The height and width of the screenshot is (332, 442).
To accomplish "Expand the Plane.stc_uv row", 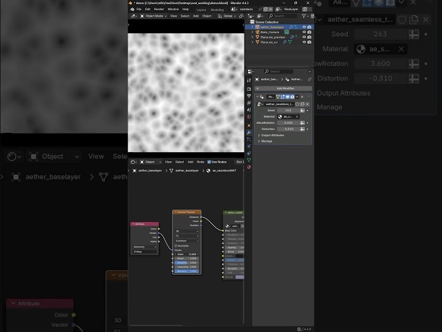I will 252,42.
